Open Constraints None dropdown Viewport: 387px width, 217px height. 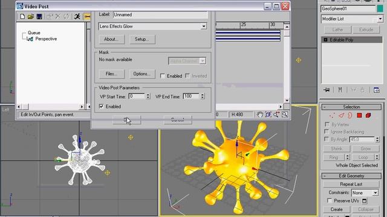click(375, 193)
